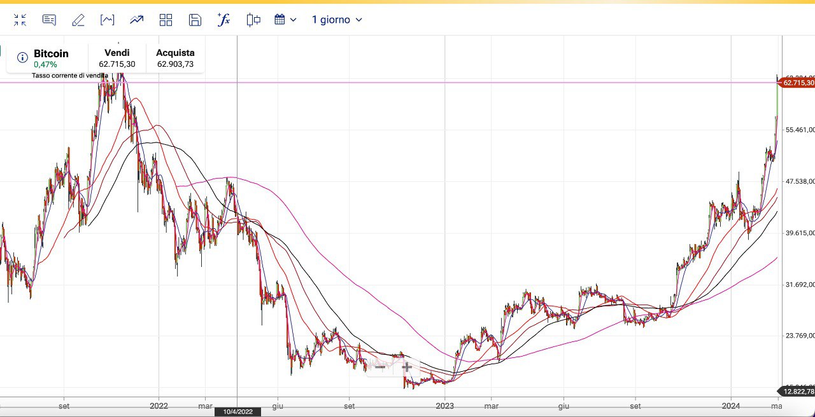Save chart with the floppy disk icon

(195, 20)
